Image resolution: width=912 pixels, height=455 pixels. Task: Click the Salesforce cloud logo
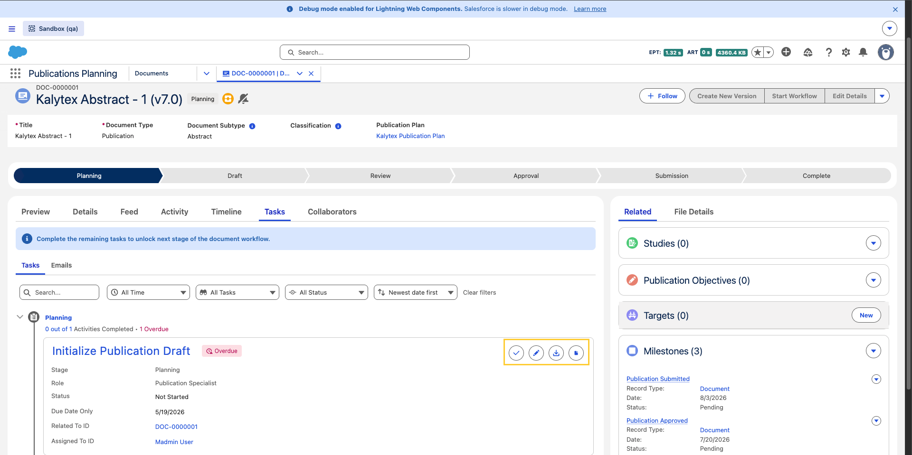pyautogui.click(x=18, y=52)
